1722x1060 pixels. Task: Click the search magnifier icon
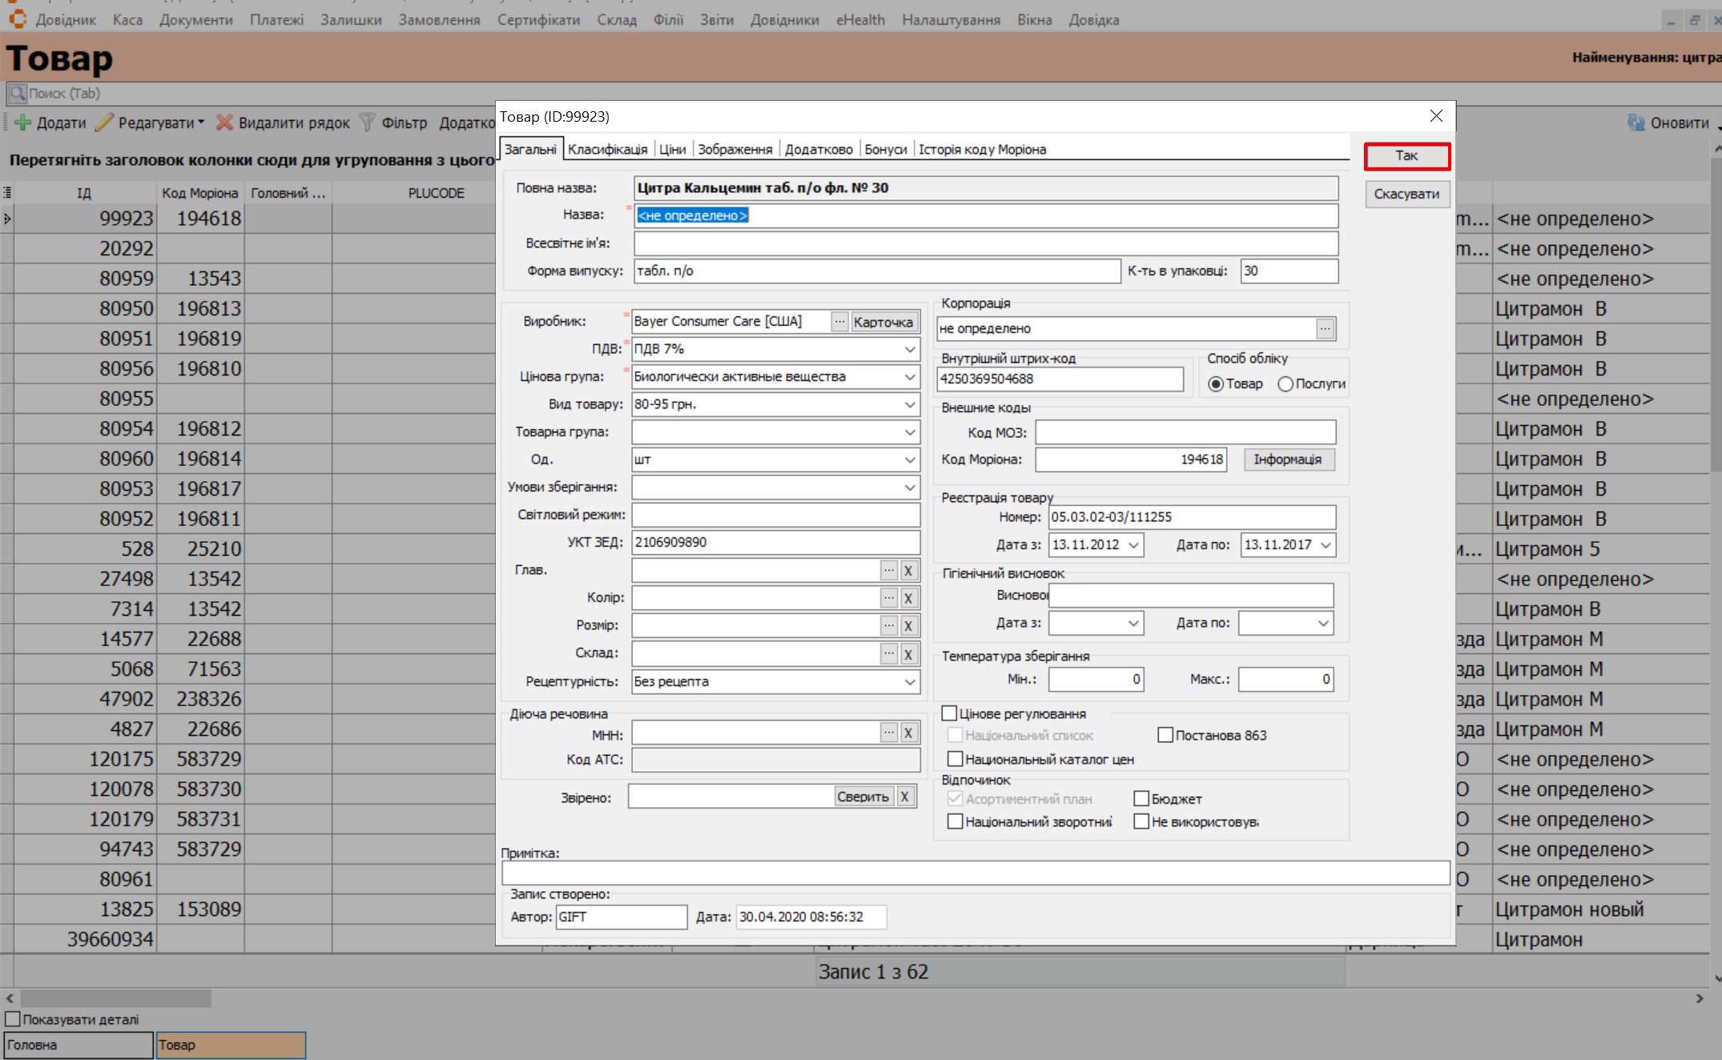18,93
